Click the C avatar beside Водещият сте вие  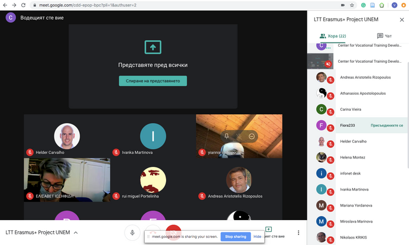point(11,18)
